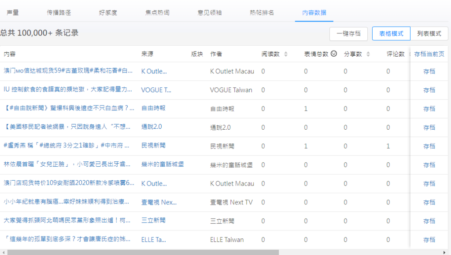Click the 自由時報 source link
This screenshot has width=451, height=255.
point(153,108)
